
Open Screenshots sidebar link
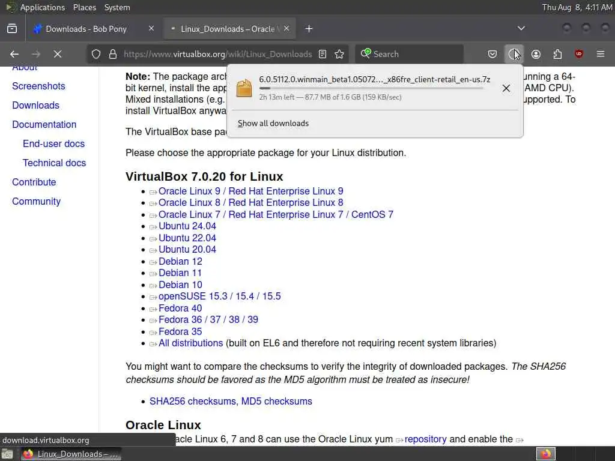(x=38, y=86)
